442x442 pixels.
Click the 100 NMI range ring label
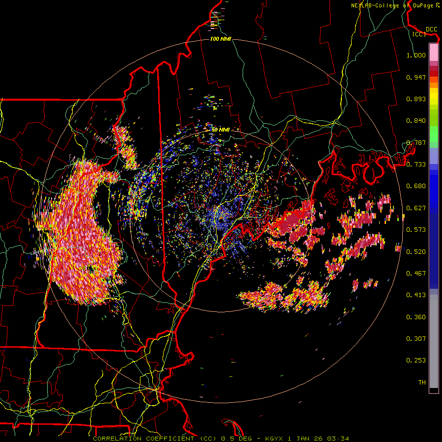click(x=221, y=39)
